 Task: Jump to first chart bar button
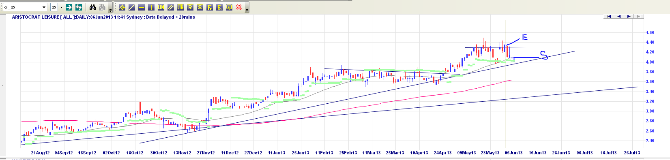[609, 16]
